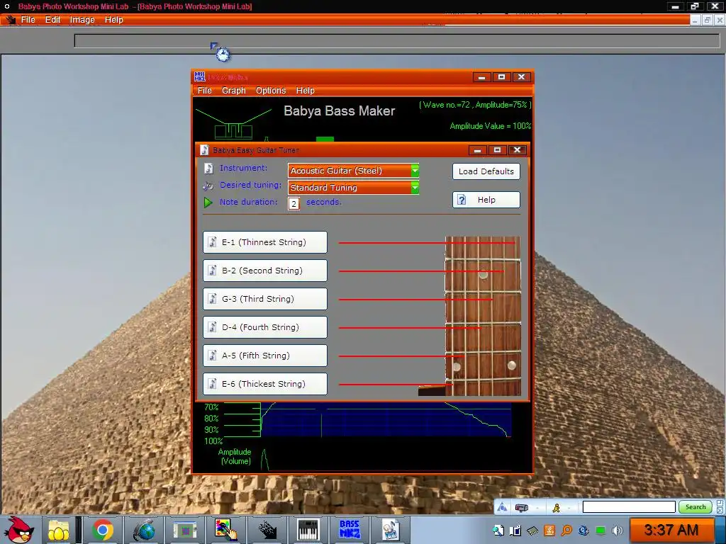The height and width of the screenshot is (544, 726).
Task: Open the globe browser icon on the taskbar
Action: coord(144,530)
